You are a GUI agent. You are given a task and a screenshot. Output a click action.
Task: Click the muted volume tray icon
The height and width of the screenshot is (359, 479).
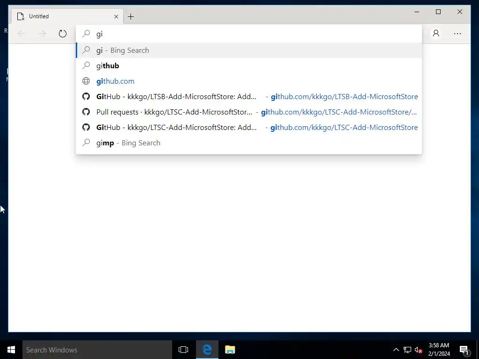tap(418, 350)
